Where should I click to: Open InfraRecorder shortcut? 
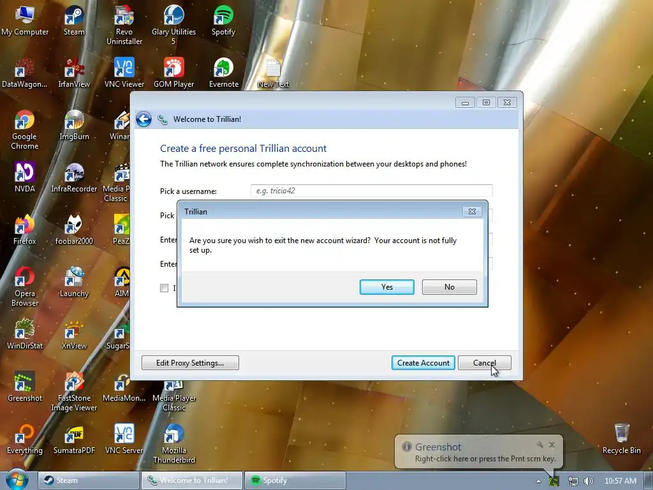tap(74, 178)
